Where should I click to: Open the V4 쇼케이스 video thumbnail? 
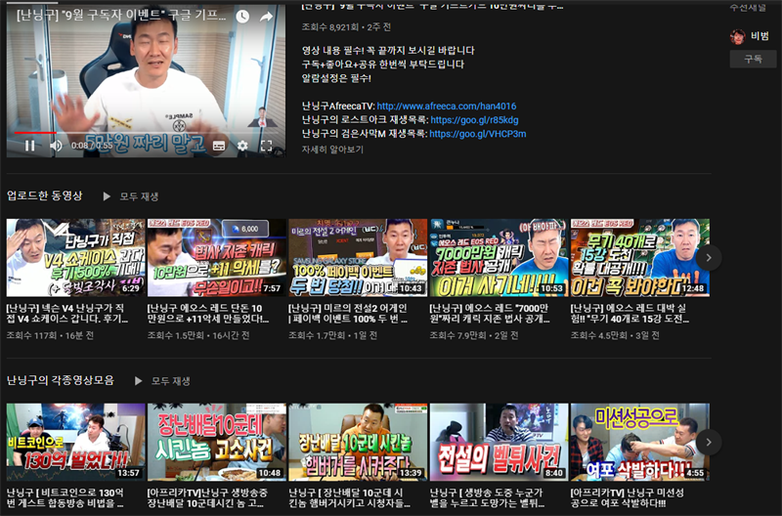[75, 258]
